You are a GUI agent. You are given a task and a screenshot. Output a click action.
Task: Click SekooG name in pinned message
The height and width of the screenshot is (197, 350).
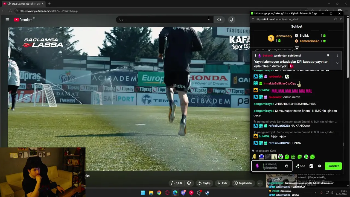click(x=268, y=56)
